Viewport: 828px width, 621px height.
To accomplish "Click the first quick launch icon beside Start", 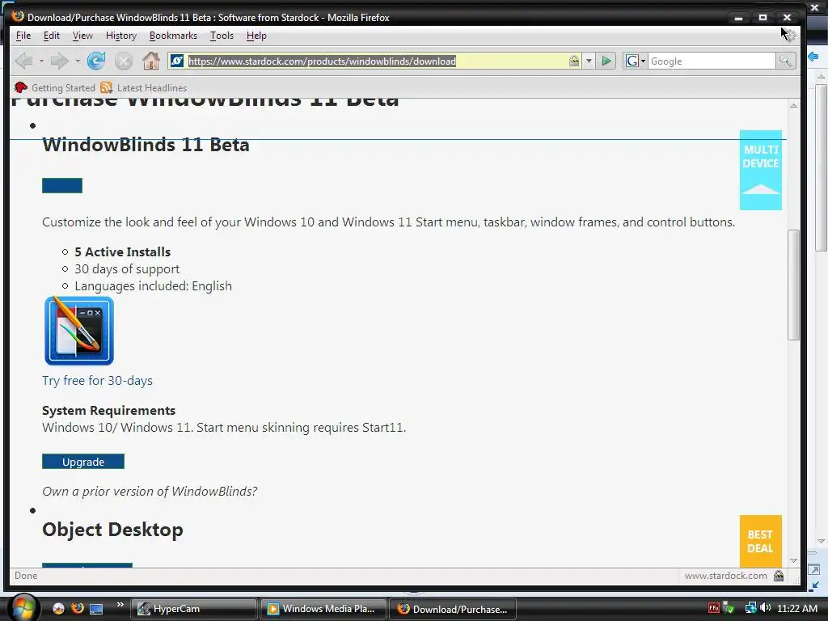I will 58,608.
